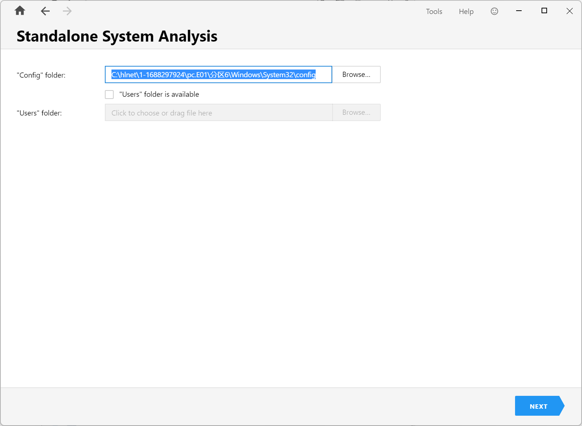Screen dimensions: 582x426
Task: Navigate back with the left arrow
Action: pos(45,11)
